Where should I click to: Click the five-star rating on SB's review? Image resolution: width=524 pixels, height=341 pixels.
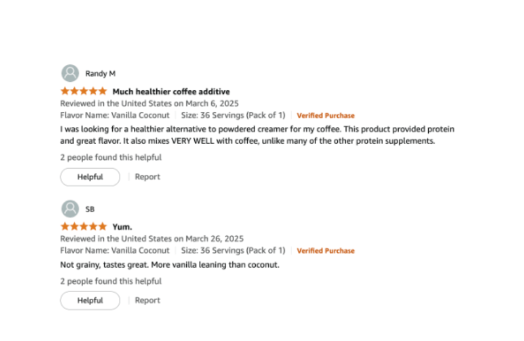[83, 226]
